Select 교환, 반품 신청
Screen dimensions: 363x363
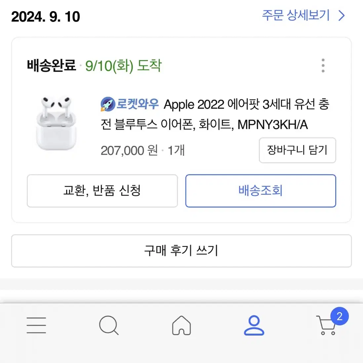pyautogui.click(x=102, y=191)
